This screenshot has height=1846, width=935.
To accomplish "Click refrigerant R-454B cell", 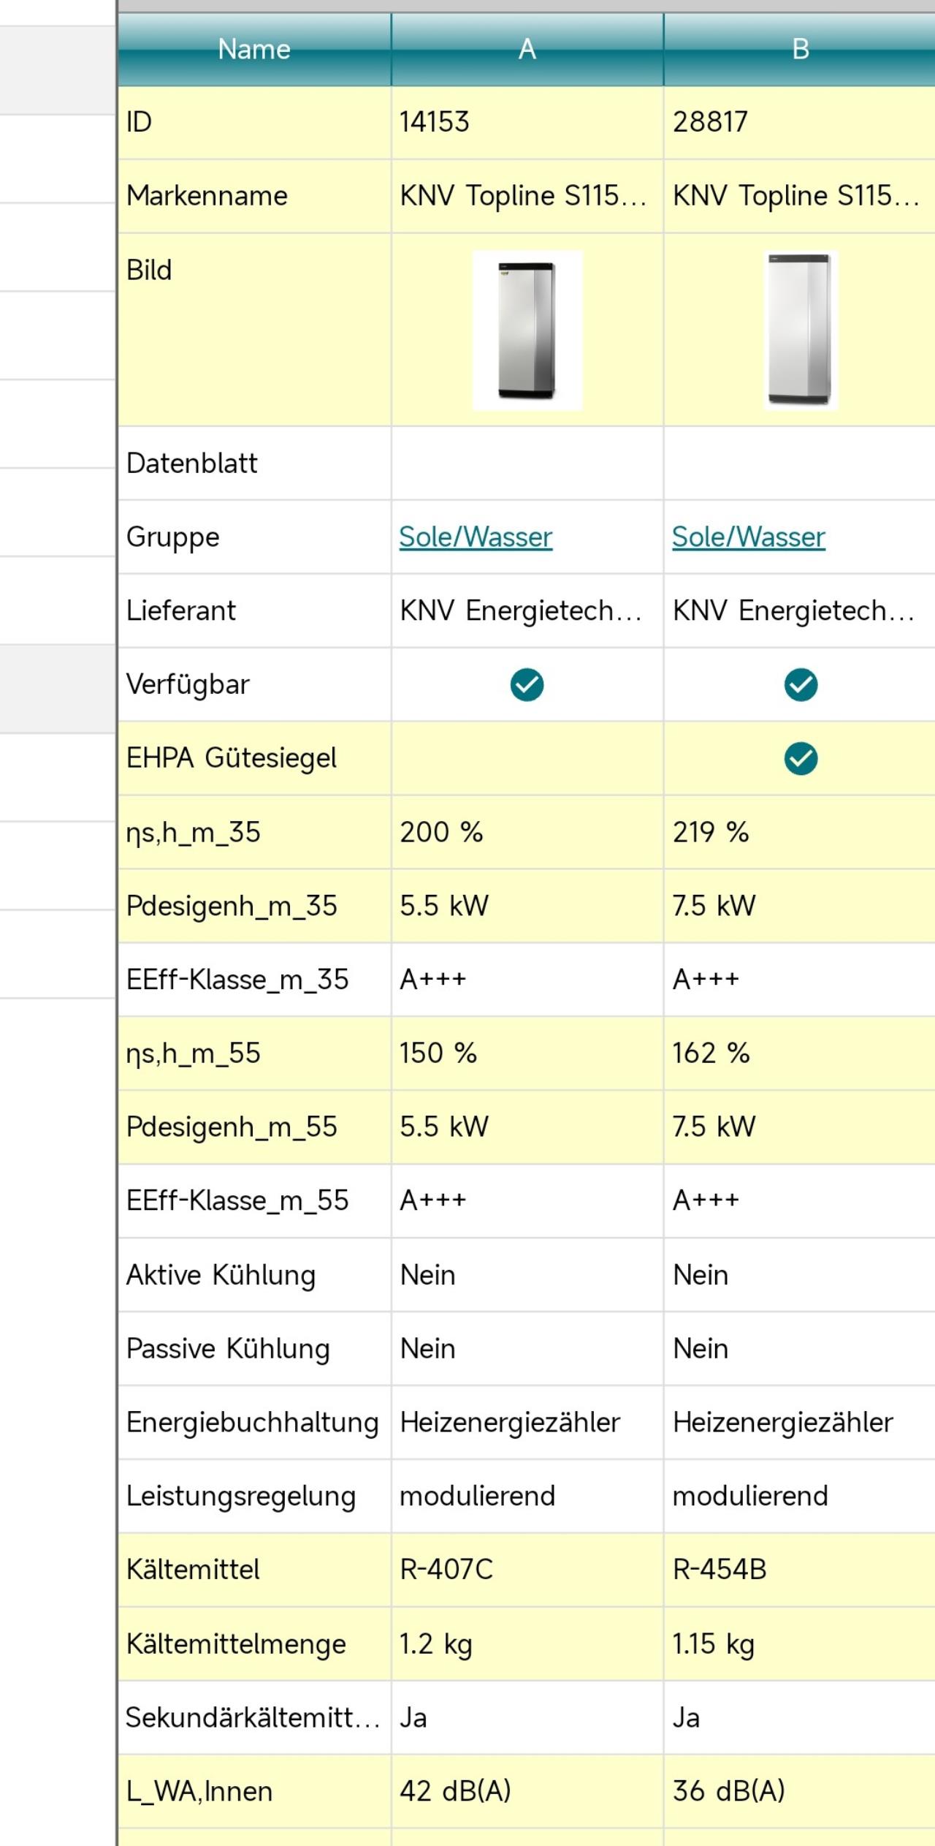I will 800,1570.
